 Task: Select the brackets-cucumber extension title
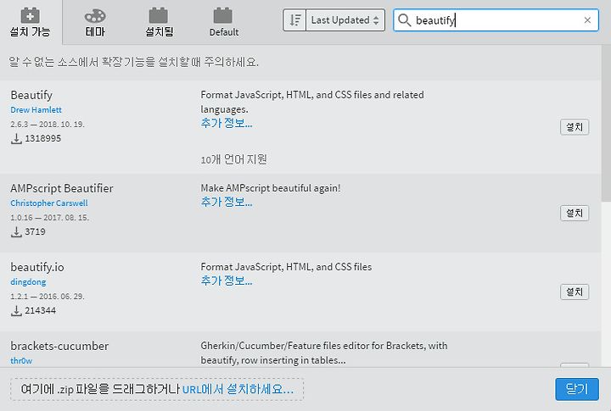[x=59, y=346]
